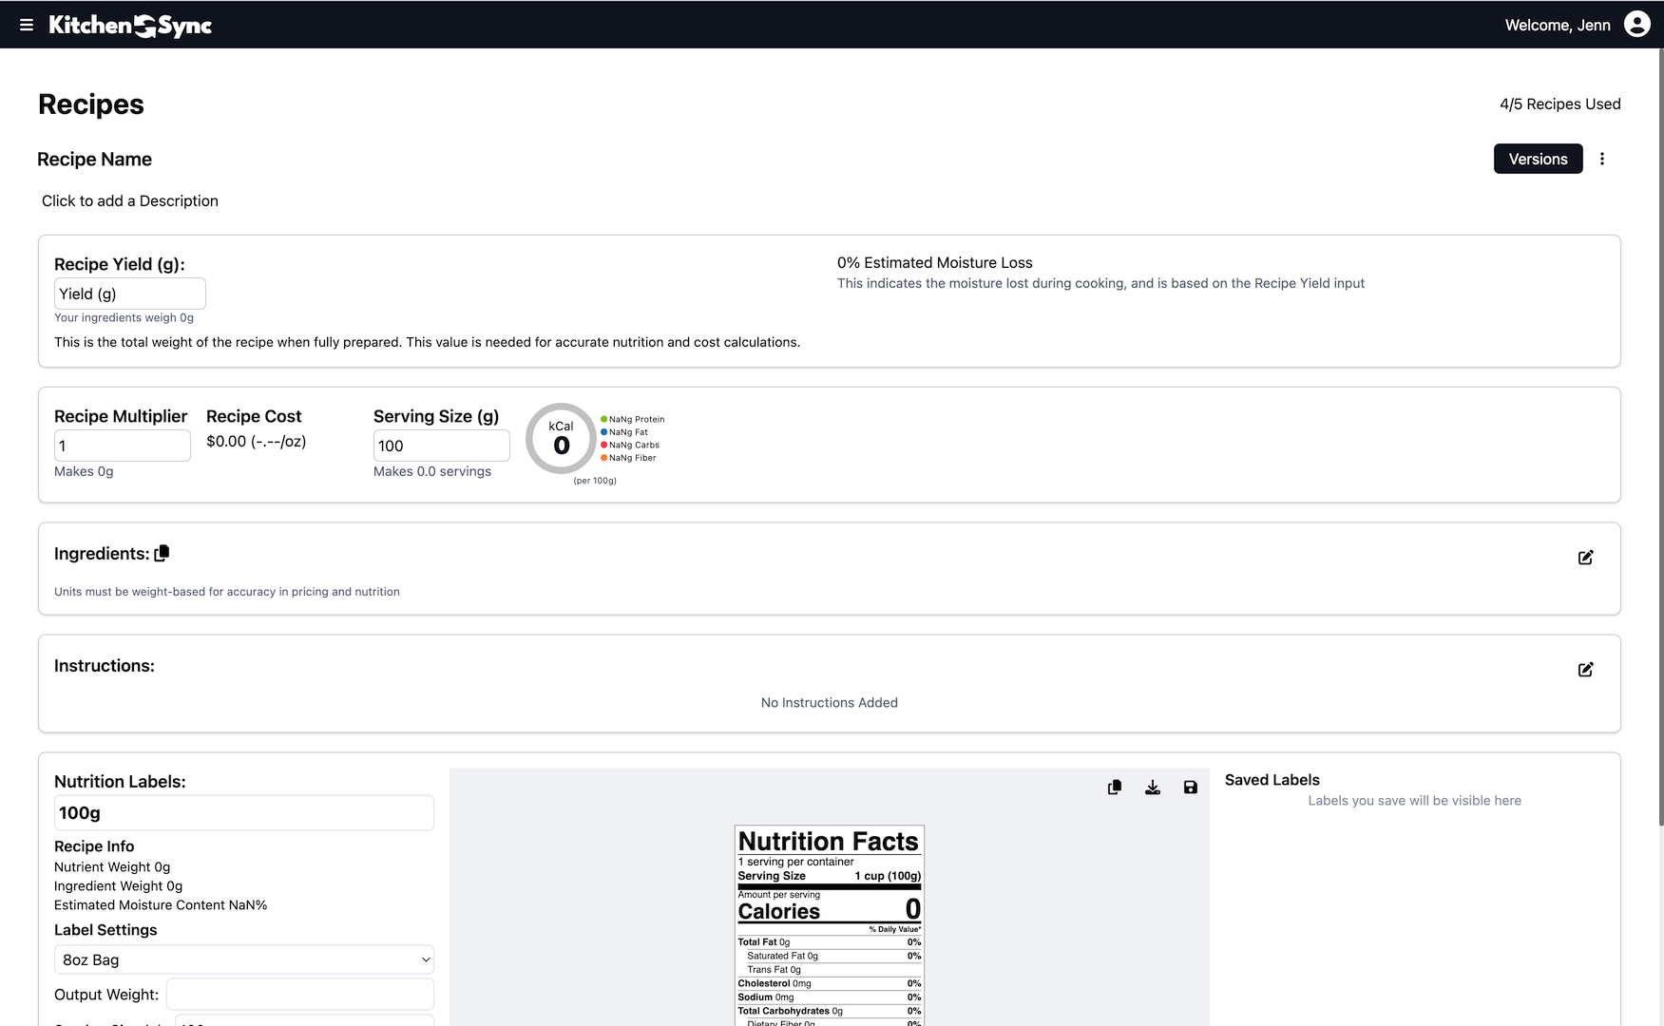Save the nutrition label

[x=1190, y=787]
